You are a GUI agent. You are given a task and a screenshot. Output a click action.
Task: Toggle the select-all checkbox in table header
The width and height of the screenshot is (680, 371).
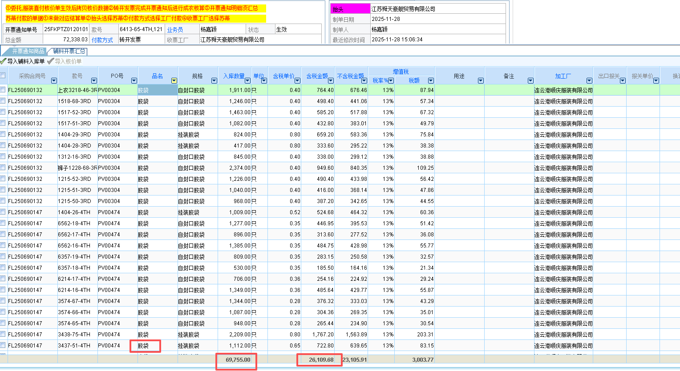(3, 76)
